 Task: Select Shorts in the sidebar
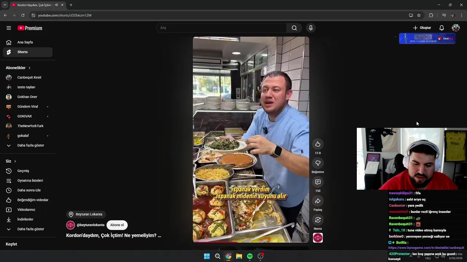(28, 52)
